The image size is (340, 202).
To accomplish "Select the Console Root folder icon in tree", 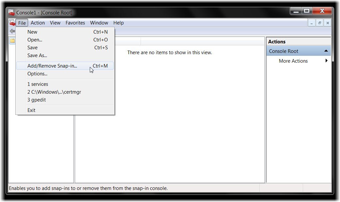I will (x=12, y=40).
